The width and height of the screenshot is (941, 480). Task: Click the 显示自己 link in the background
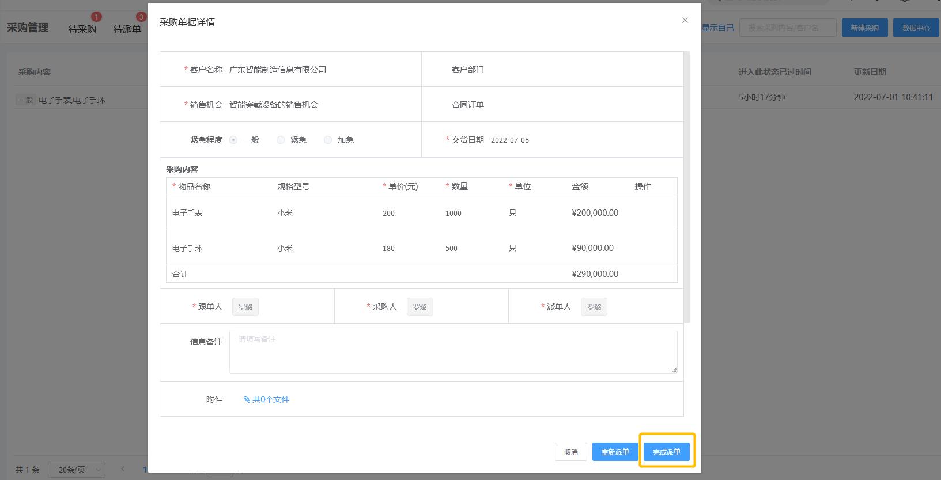coord(717,28)
